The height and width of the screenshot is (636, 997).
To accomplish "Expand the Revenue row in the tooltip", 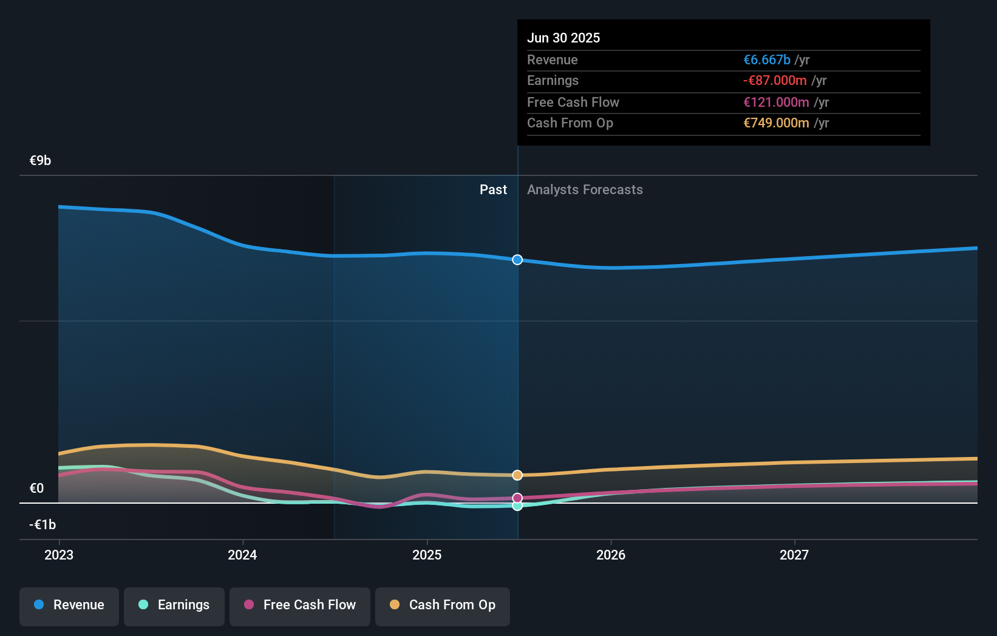I will pos(723,60).
